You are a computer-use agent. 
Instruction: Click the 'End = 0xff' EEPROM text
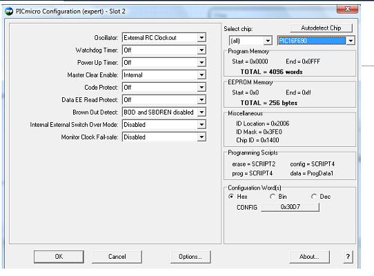[298, 92]
